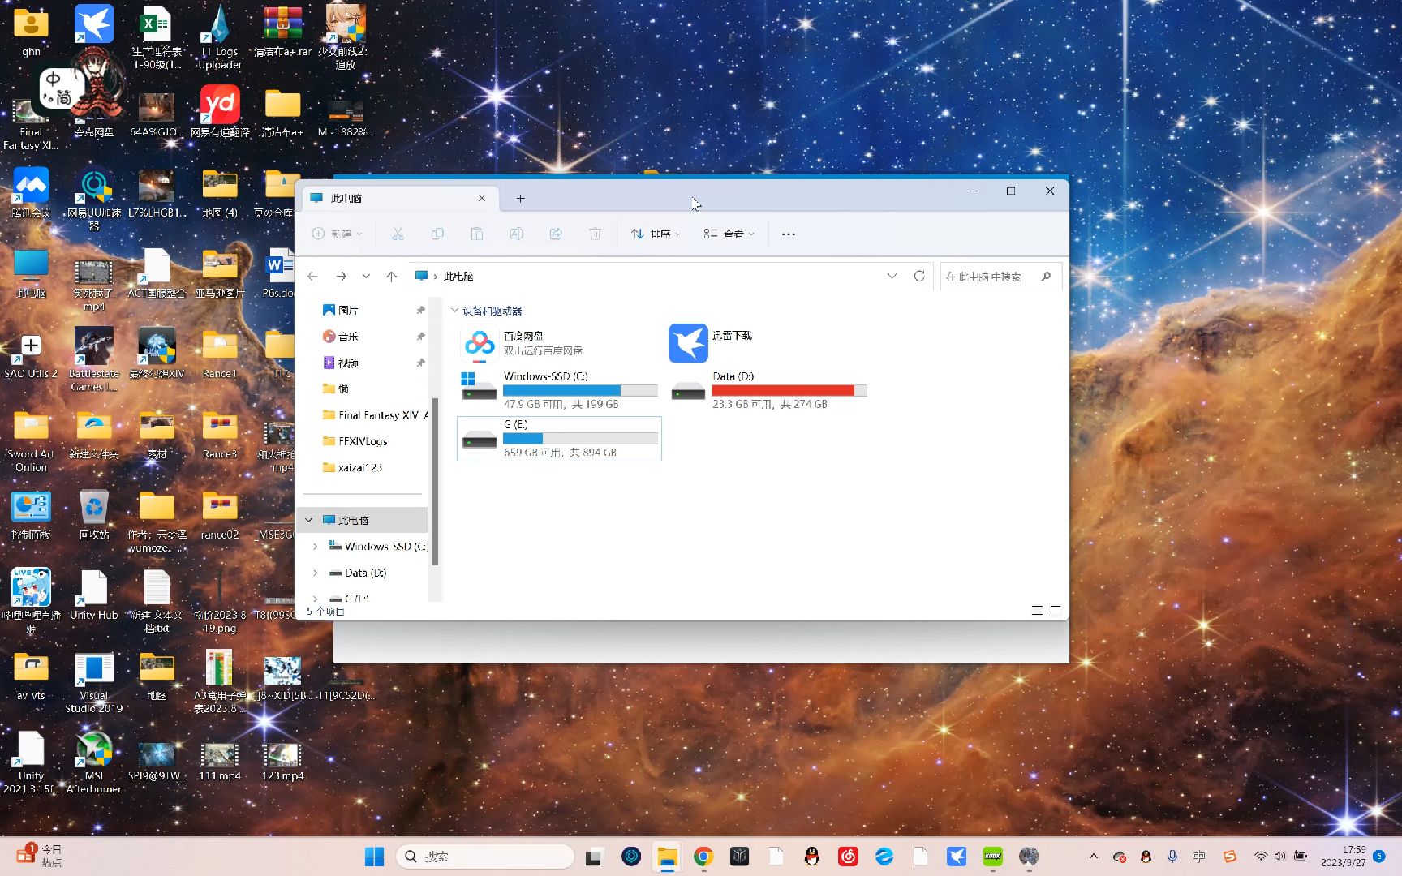Click the Cut icon in Explorer toolbar
This screenshot has height=876, width=1402.
[398, 234]
